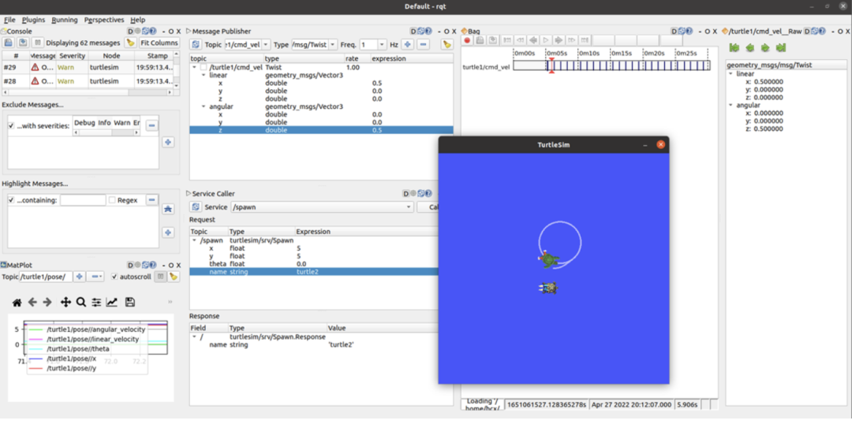Screen dimensions: 852x424
Task: Click the star icon beside Highlight Messages
Action: click(x=169, y=209)
